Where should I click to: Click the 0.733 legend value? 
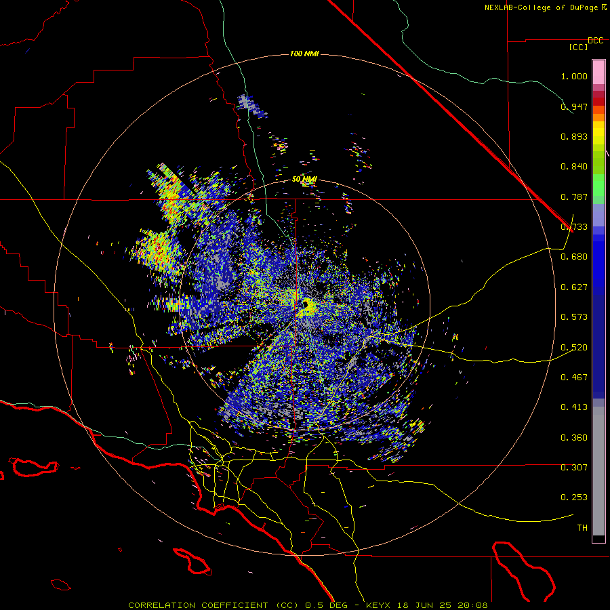pos(574,227)
